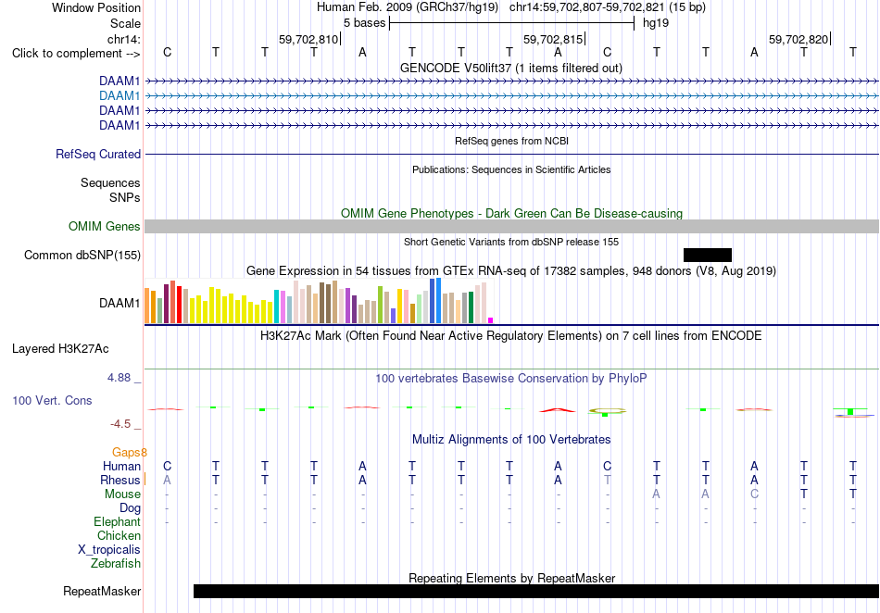Select the X_tropicalis alignment row label

109,550
